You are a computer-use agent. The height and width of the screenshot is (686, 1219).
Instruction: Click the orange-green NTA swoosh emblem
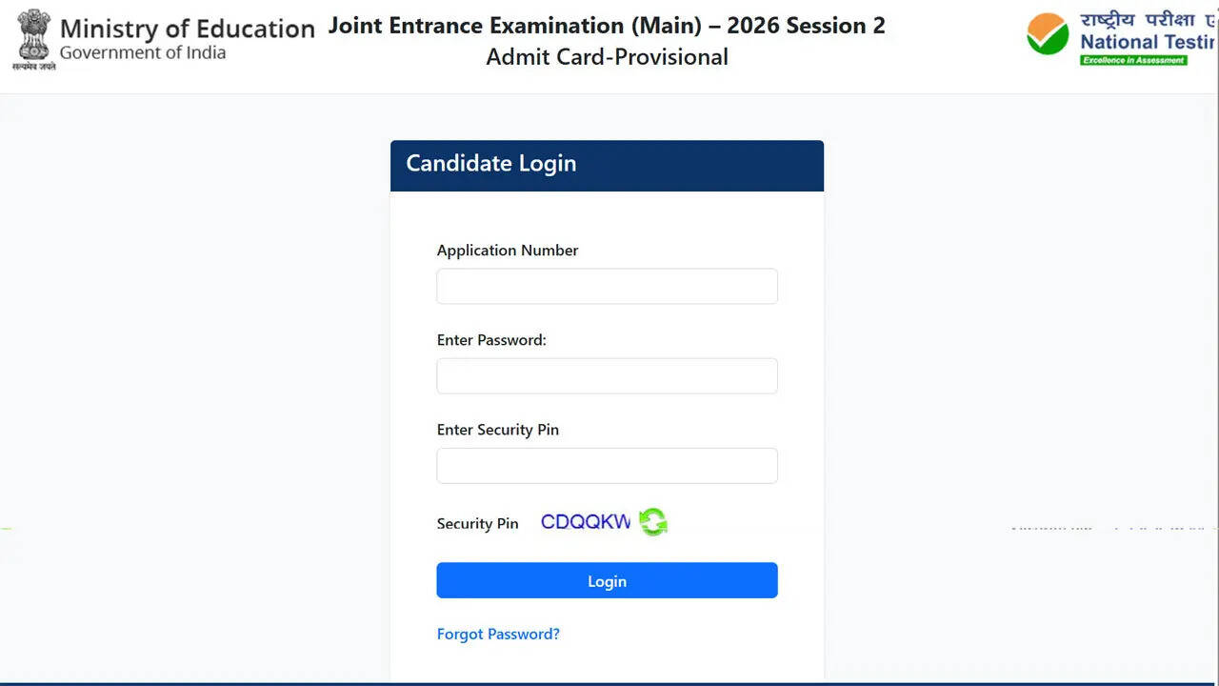point(1047,36)
